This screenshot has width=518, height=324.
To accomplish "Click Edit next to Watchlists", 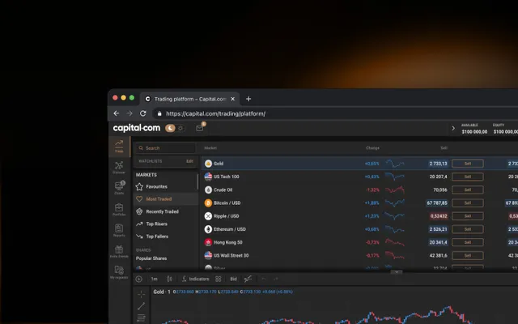I will [x=189, y=161].
